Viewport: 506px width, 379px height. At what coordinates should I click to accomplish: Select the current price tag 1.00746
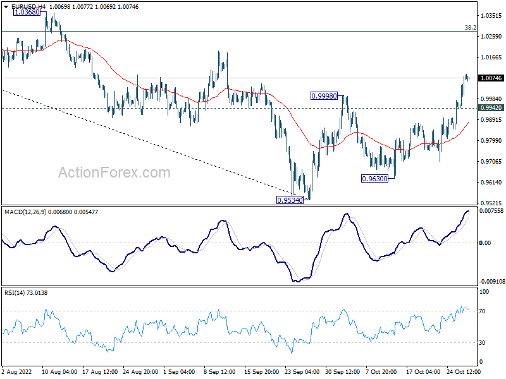[491, 78]
